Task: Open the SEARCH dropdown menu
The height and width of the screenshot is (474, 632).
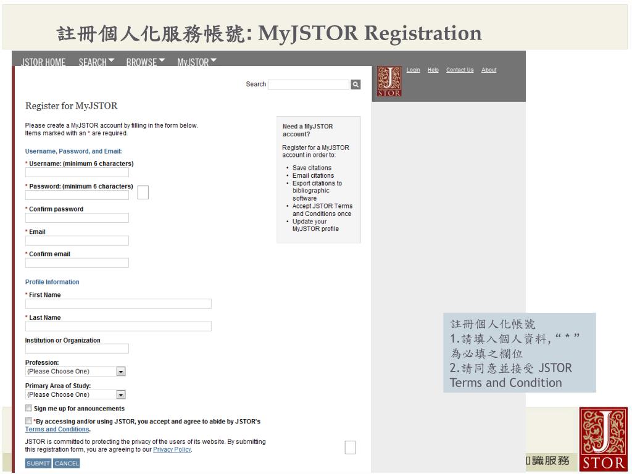Action: click(x=96, y=62)
